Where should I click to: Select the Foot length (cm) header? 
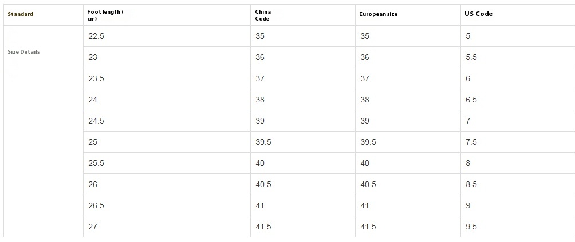point(105,15)
